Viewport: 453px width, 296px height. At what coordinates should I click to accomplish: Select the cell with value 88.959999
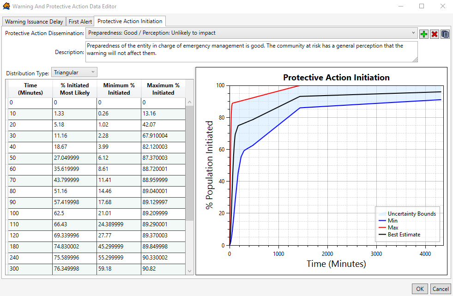pos(163,180)
